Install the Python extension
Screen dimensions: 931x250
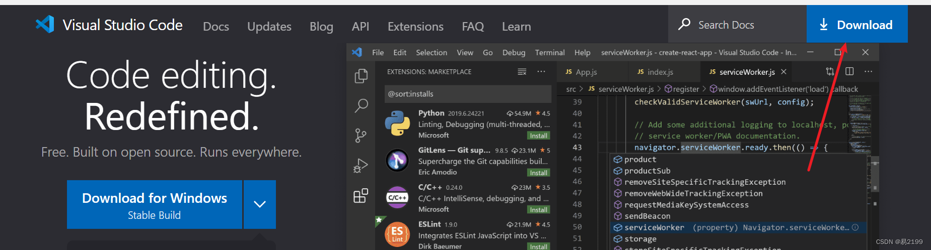pos(538,136)
